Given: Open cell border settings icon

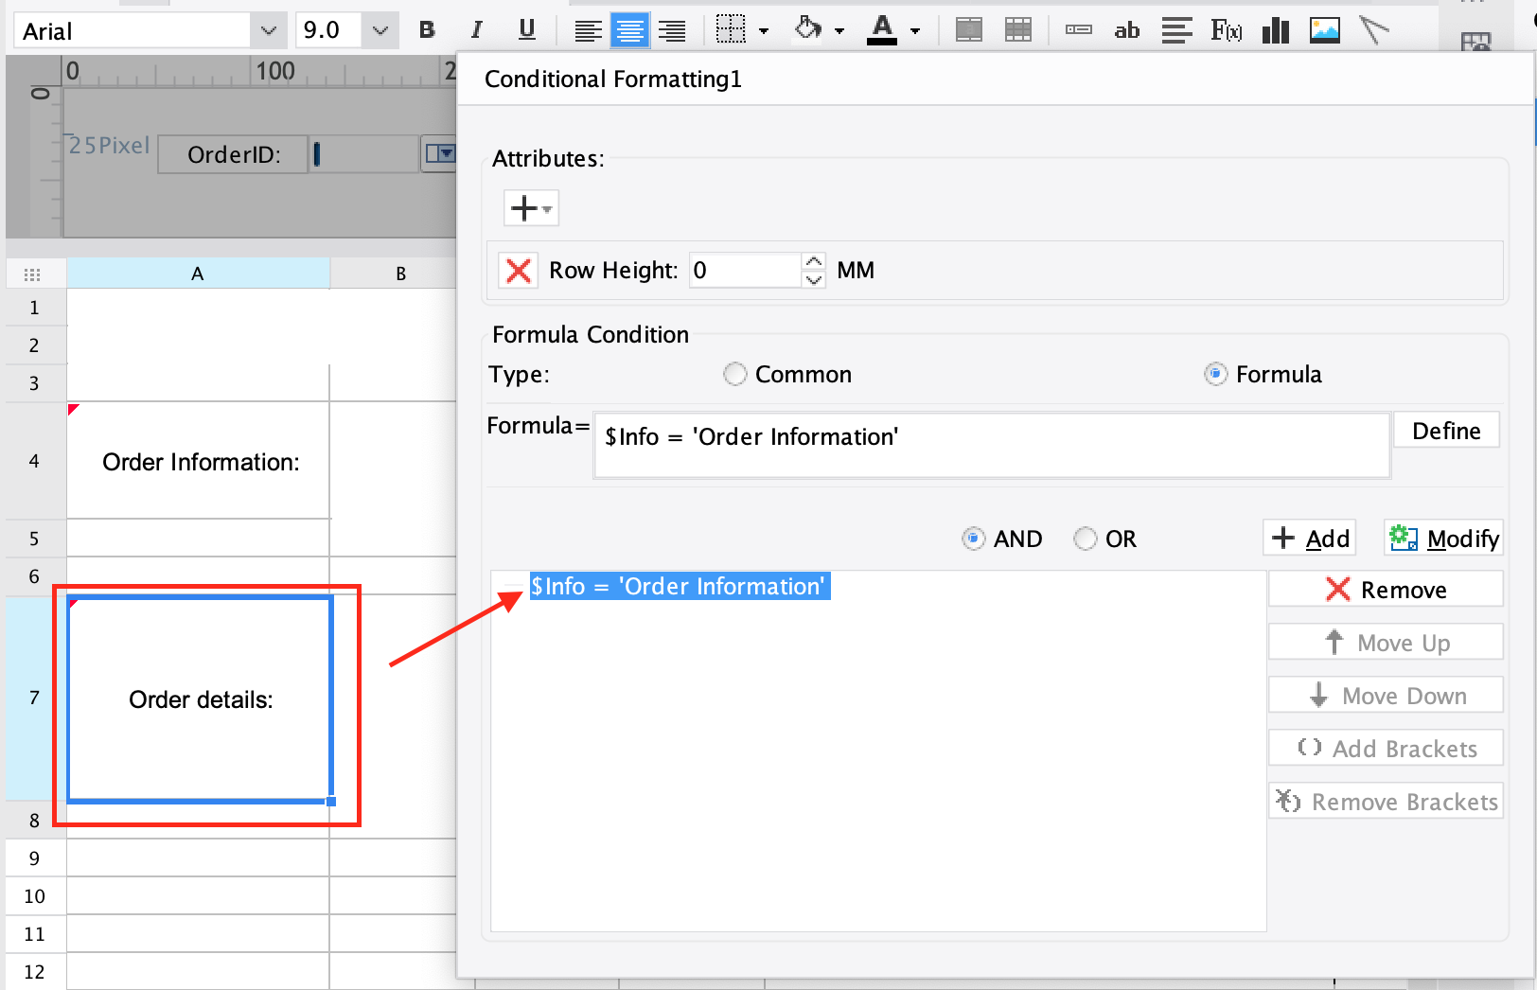Looking at the screenshot, I should tap(731, 30).
